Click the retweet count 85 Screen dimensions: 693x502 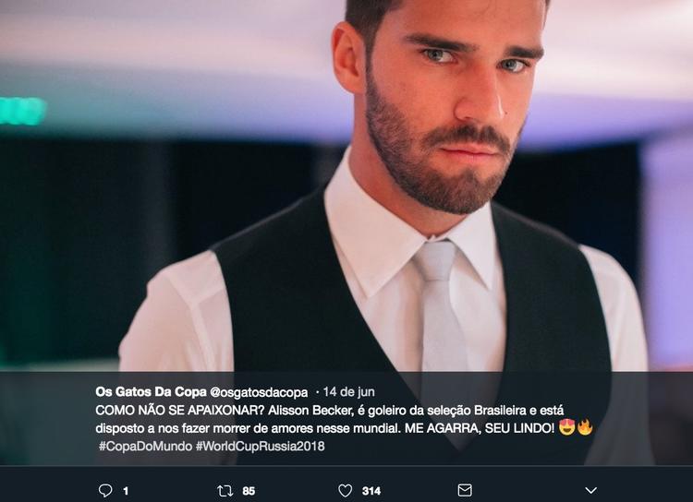pyautogui.click(x=249, y=491)
